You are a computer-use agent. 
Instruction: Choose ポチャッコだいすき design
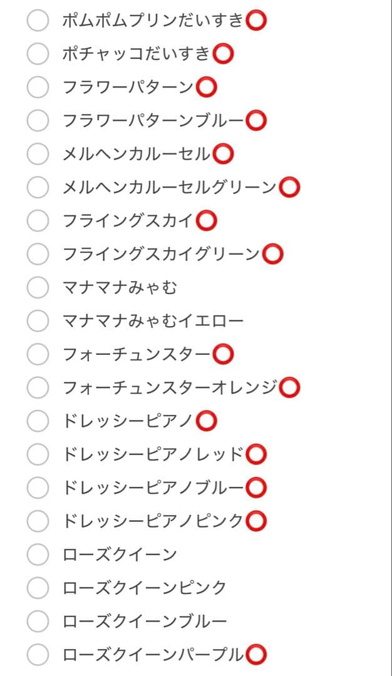tap(37, 53)
